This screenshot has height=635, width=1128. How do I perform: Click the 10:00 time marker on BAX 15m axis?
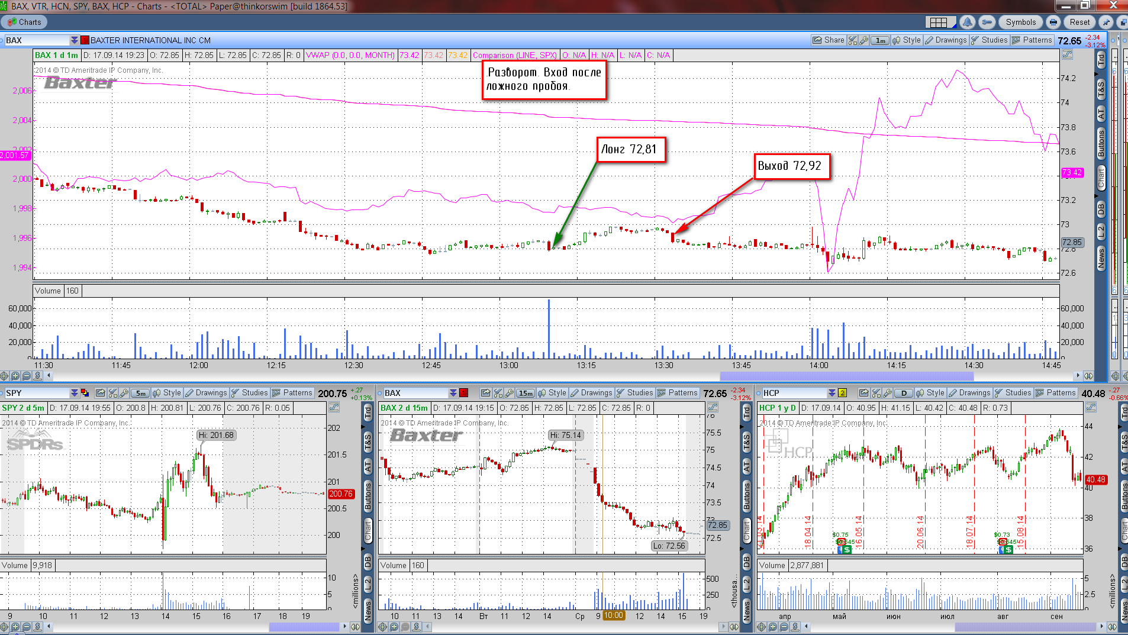pyautogui.click(x=614, y=615)
